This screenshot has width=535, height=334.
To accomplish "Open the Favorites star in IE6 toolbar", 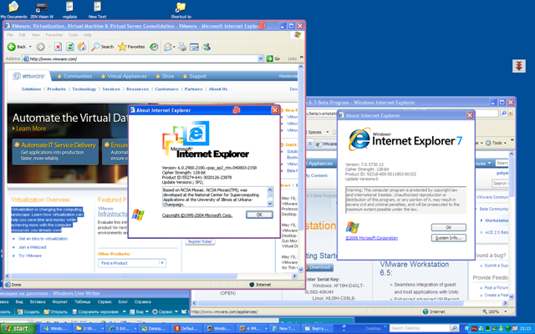I will [x=131, y=47].
